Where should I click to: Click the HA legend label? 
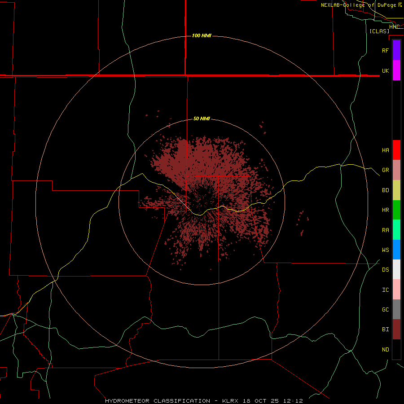385,150
